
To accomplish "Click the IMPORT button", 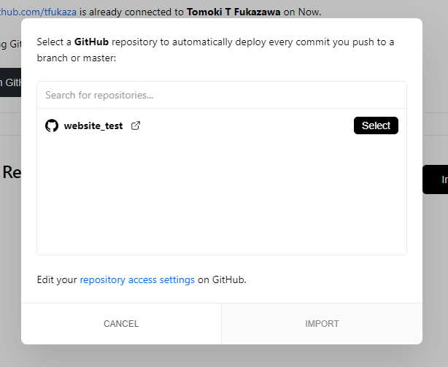I will click(322, 323).
